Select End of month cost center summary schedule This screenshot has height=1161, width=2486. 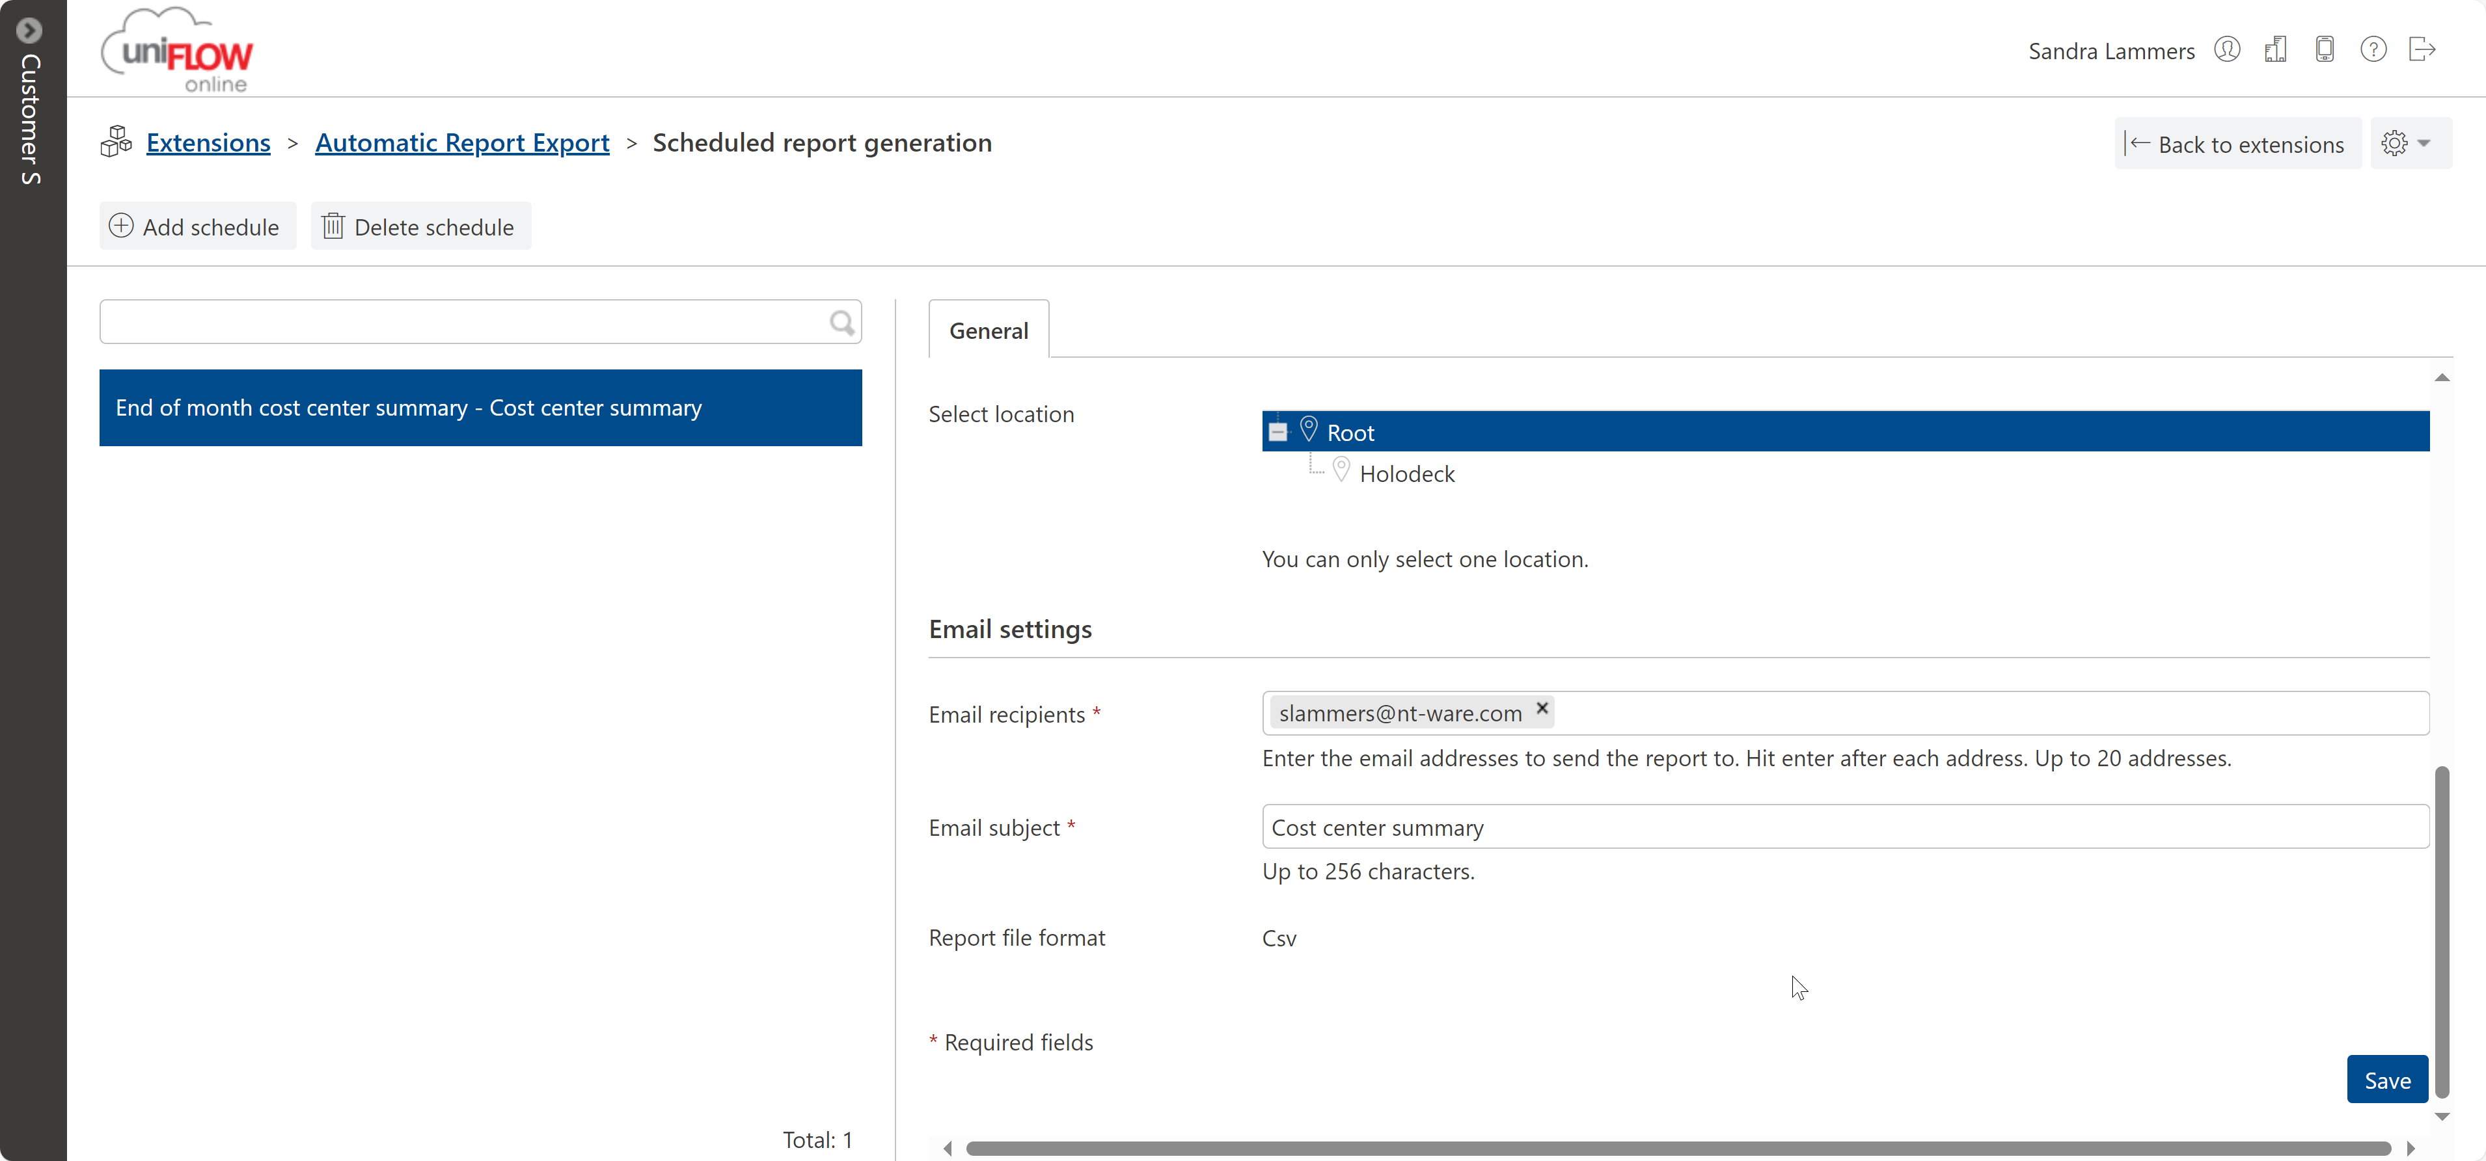click(x=480, y=408)
